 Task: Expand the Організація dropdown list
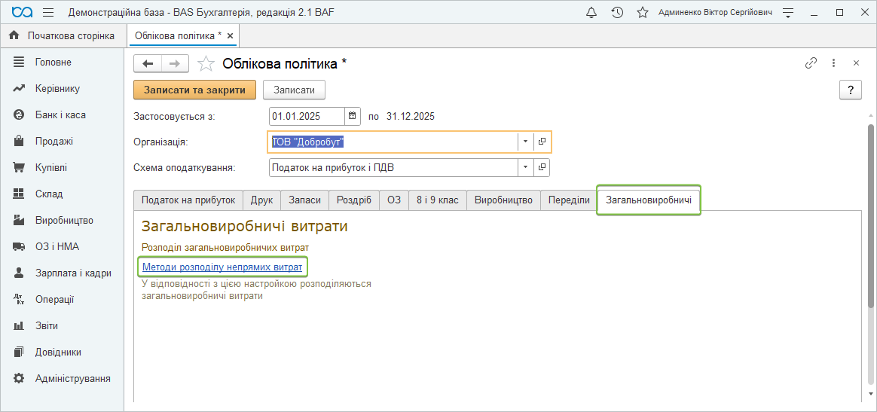click(525, 142)
